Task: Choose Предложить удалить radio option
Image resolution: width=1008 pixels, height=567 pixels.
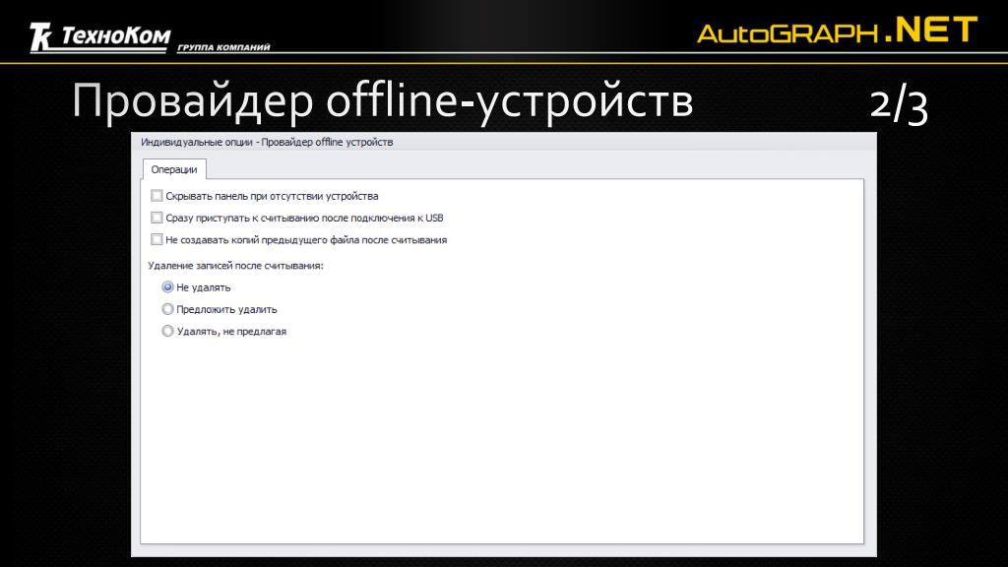Action: click(x=167, y=308)
